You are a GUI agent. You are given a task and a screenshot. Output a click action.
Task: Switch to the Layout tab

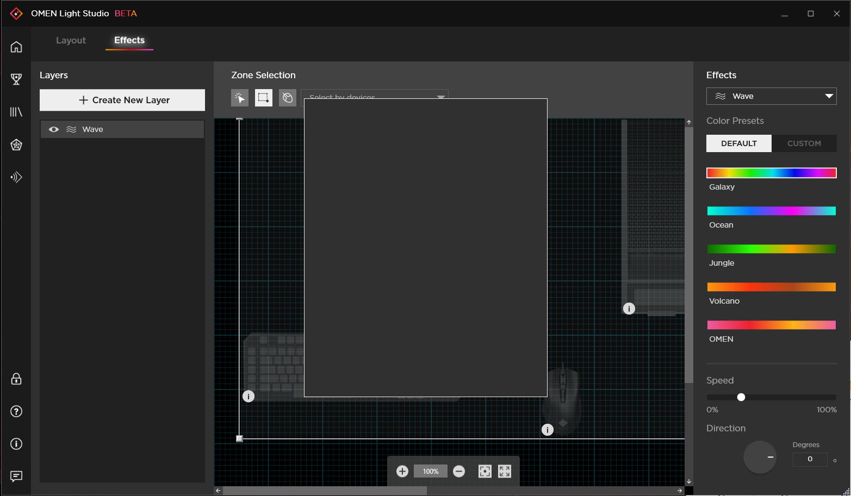tap(71, 40)
